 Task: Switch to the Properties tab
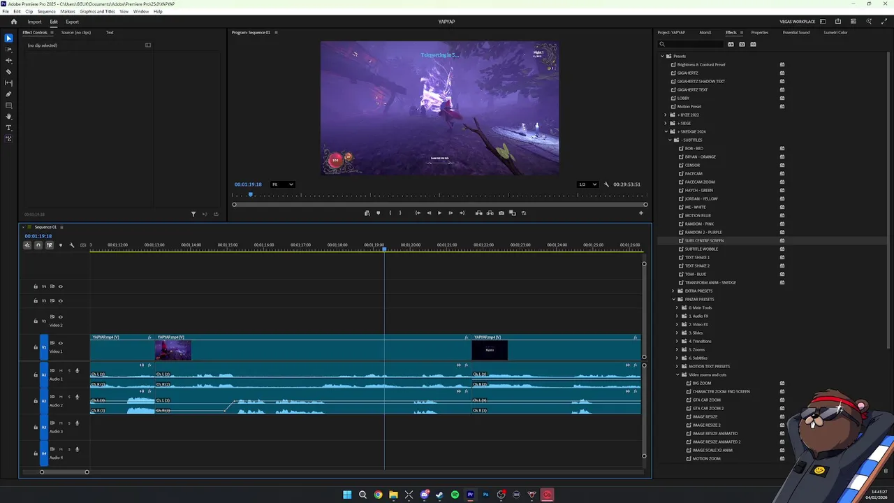pyautogui.click(x=759, y=32)
